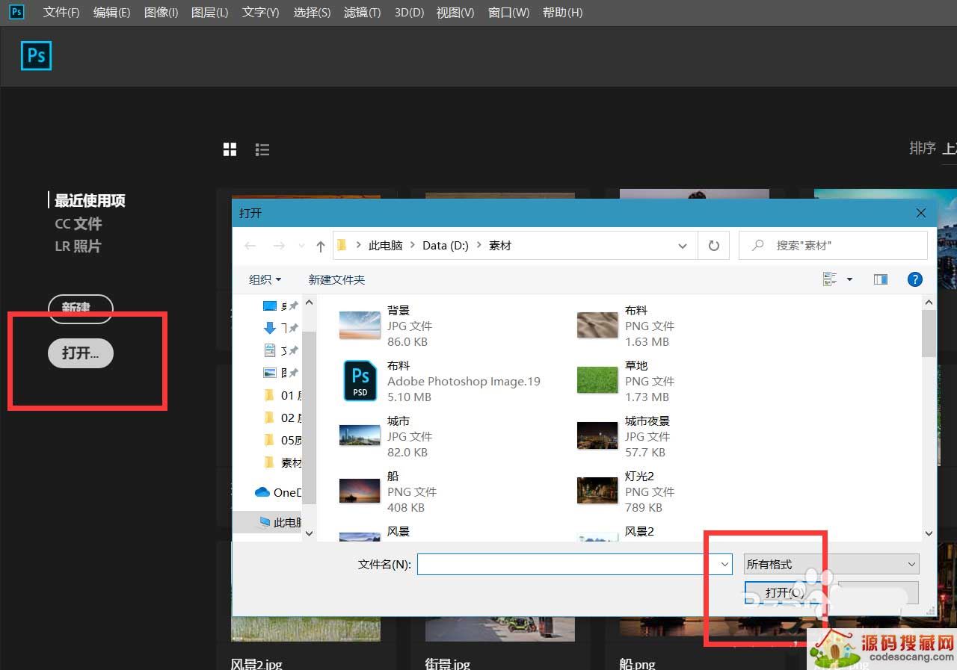957x670 pixels.
Task: Click the 打开... button on home screen
Action: point(80,353)
